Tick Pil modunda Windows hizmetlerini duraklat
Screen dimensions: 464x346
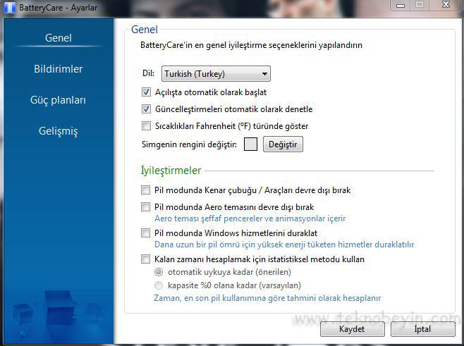[145, 233]
